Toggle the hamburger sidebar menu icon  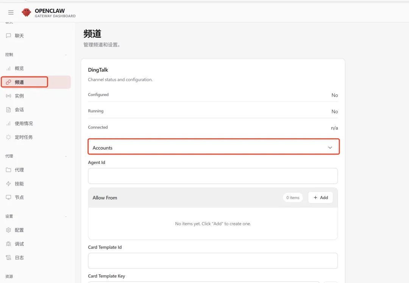pos(11,12)
